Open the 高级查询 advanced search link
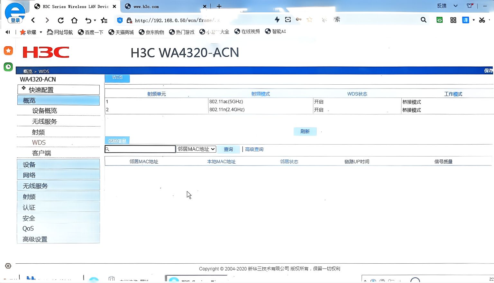 [254, 149]
